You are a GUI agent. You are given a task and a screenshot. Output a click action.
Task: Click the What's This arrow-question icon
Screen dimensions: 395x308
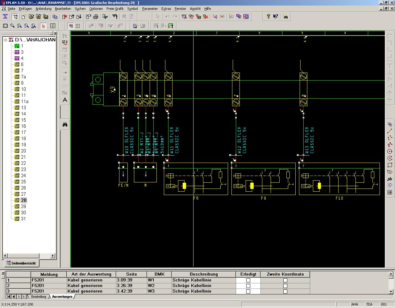(275, 16)
